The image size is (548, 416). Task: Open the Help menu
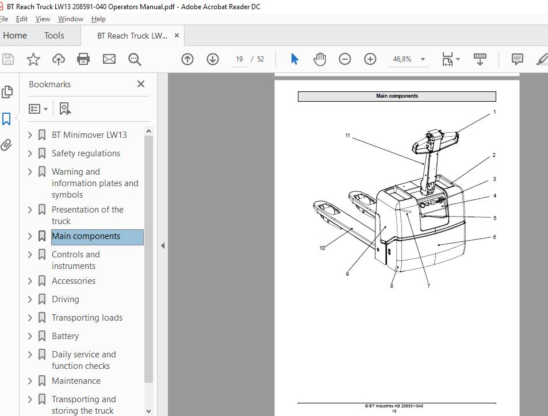click(98, 19)
